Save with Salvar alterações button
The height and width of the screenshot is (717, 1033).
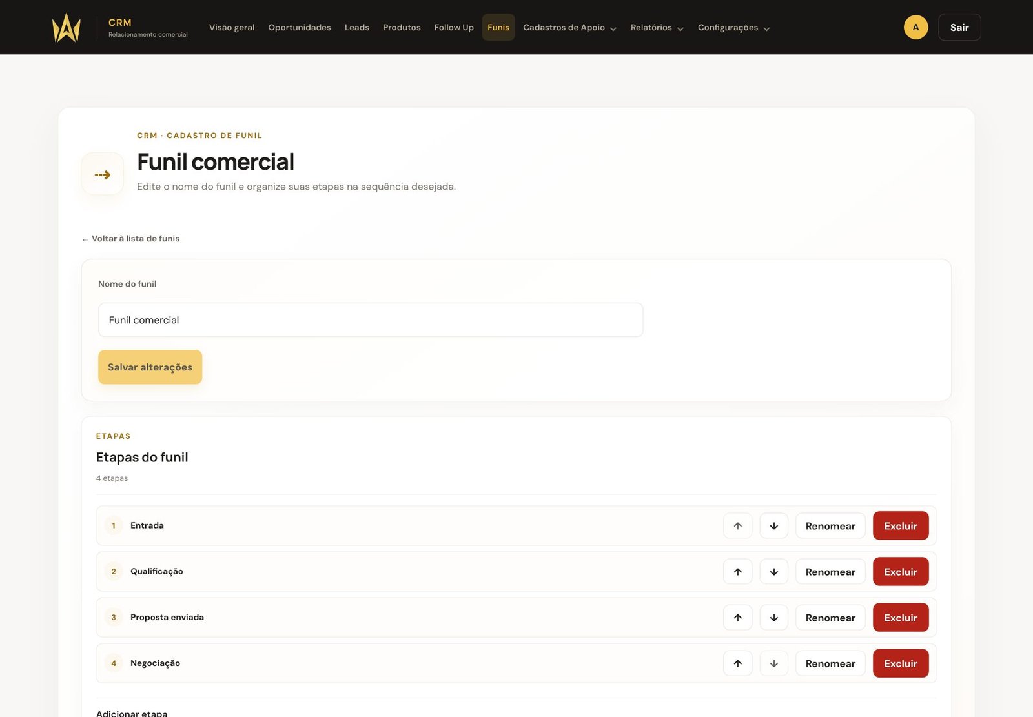click(x=150, y=367)
